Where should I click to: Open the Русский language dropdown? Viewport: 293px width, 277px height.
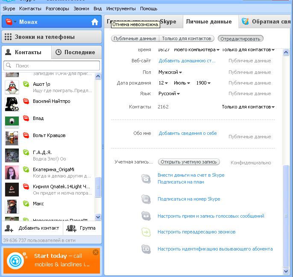click(x=169, y=93)
